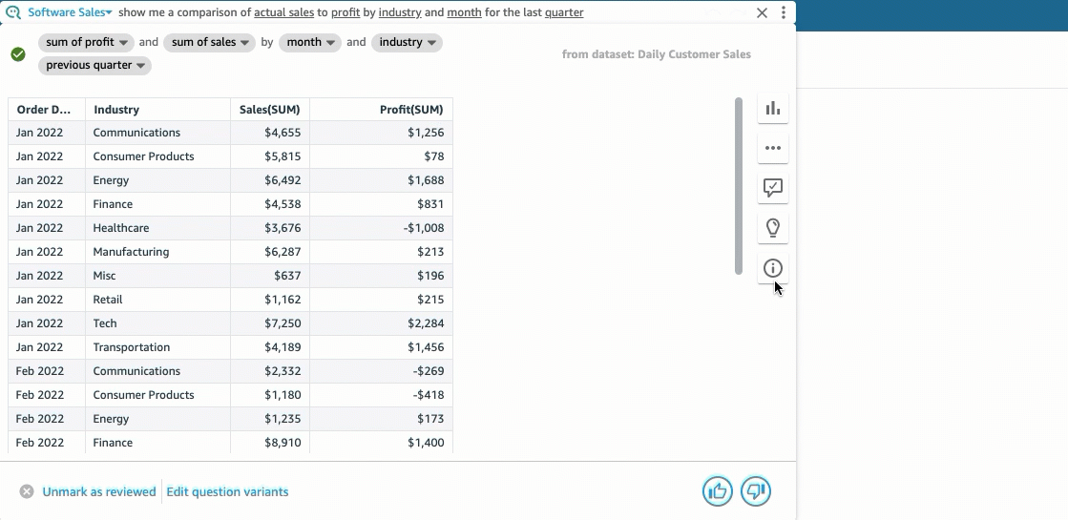The width and height of the screenshot is (1068, 520).
Task: Open vertical ellipsis menu in top bar
Action: (784, 13)
